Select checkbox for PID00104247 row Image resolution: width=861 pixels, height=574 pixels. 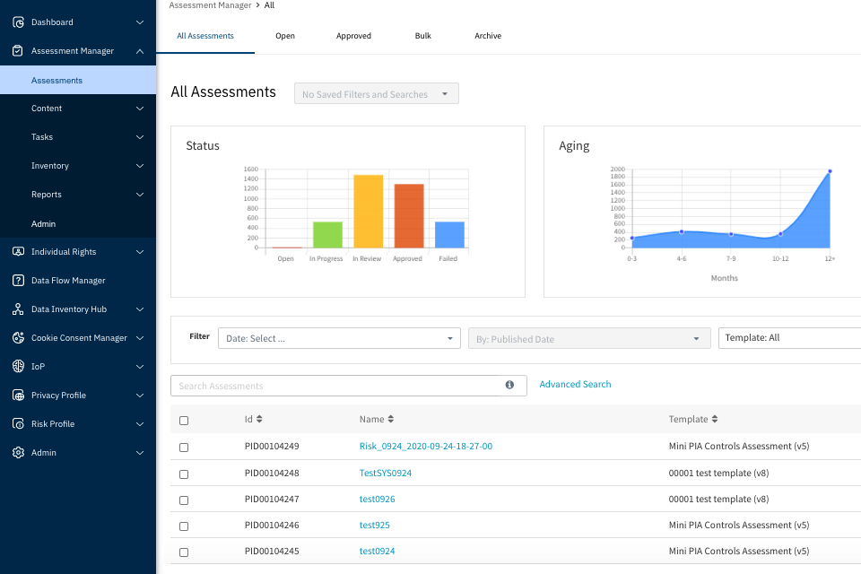(184, 500)
